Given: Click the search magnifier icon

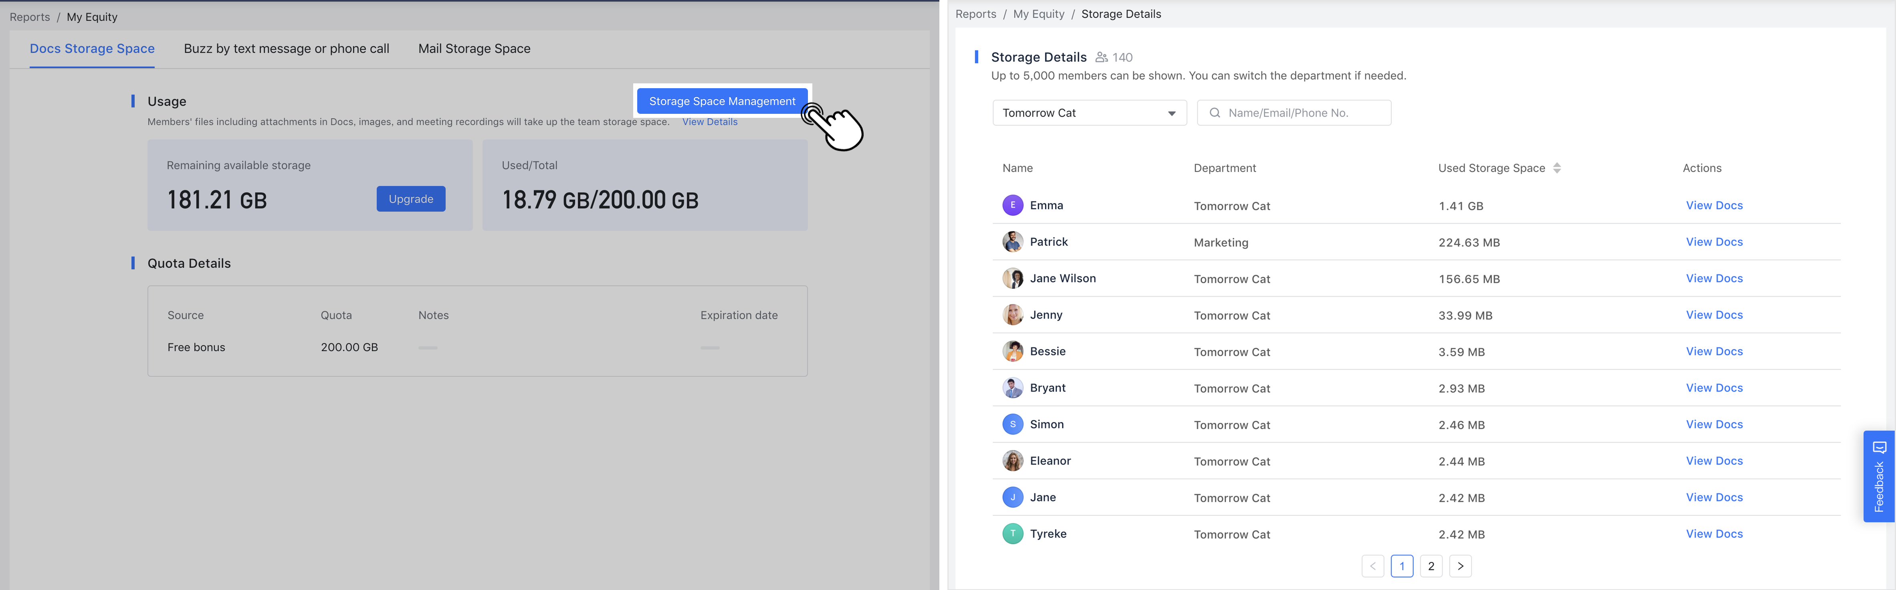Looking at the screenshot, I should (1215, 113).
